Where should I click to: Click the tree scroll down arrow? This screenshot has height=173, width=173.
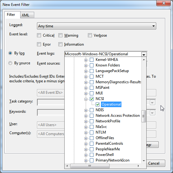click(x=144, y=161)
